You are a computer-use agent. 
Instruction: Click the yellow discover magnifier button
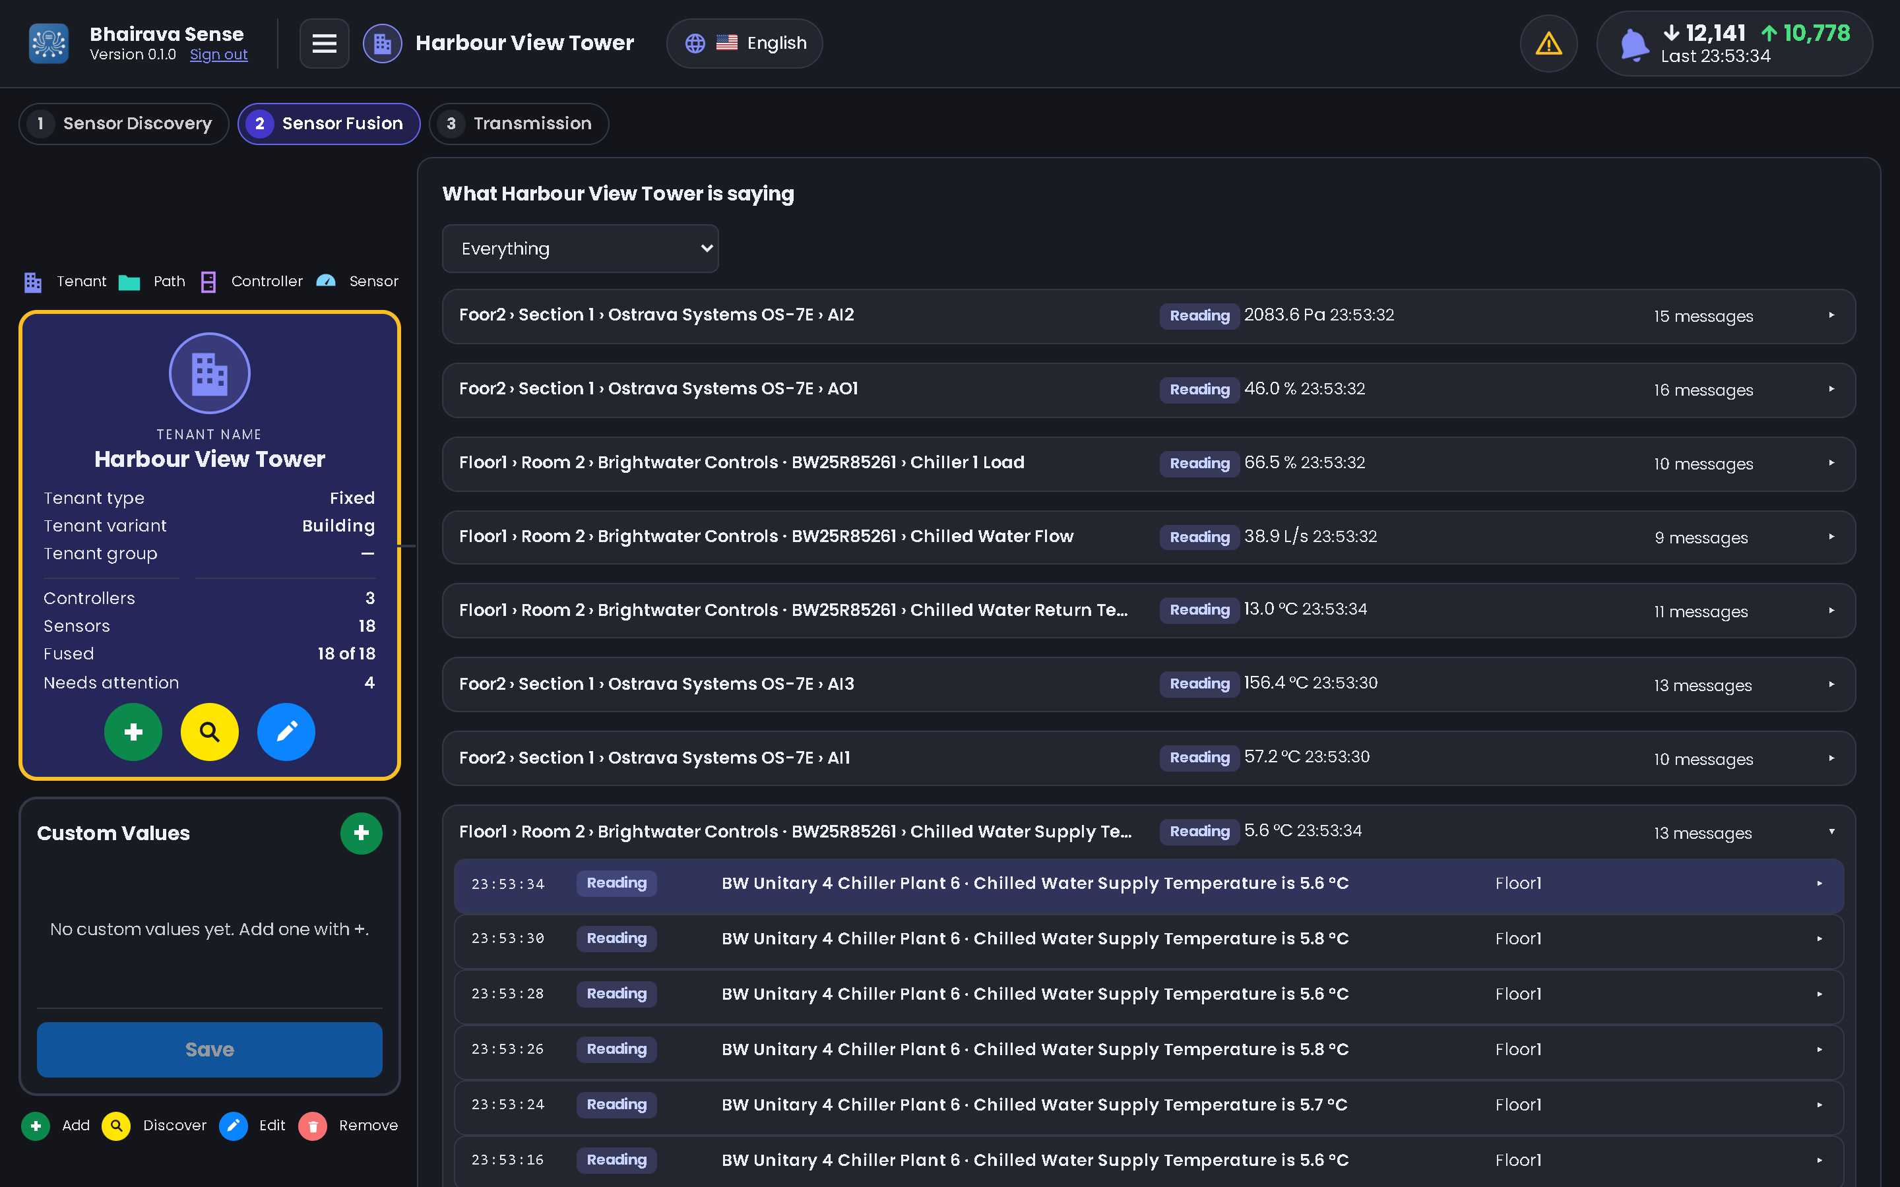pyautogui.click(x=210, y=732)
